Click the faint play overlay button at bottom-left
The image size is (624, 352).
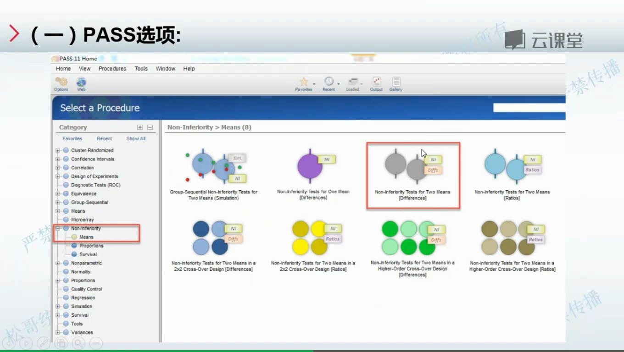[26, 343]
